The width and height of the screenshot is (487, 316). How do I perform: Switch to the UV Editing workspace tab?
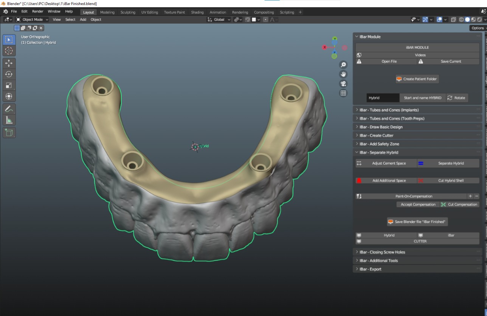[150, 12]
